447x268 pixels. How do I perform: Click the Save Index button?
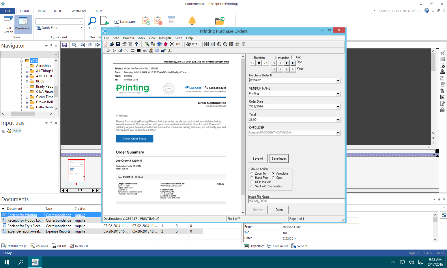pos(279,158)
